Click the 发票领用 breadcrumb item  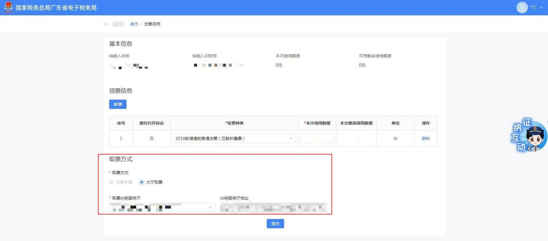tap(152, 24)
